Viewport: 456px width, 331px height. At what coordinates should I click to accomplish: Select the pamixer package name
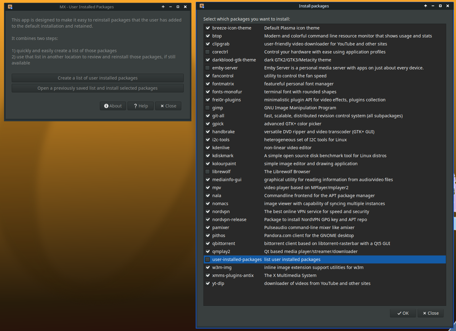[221, 228]
